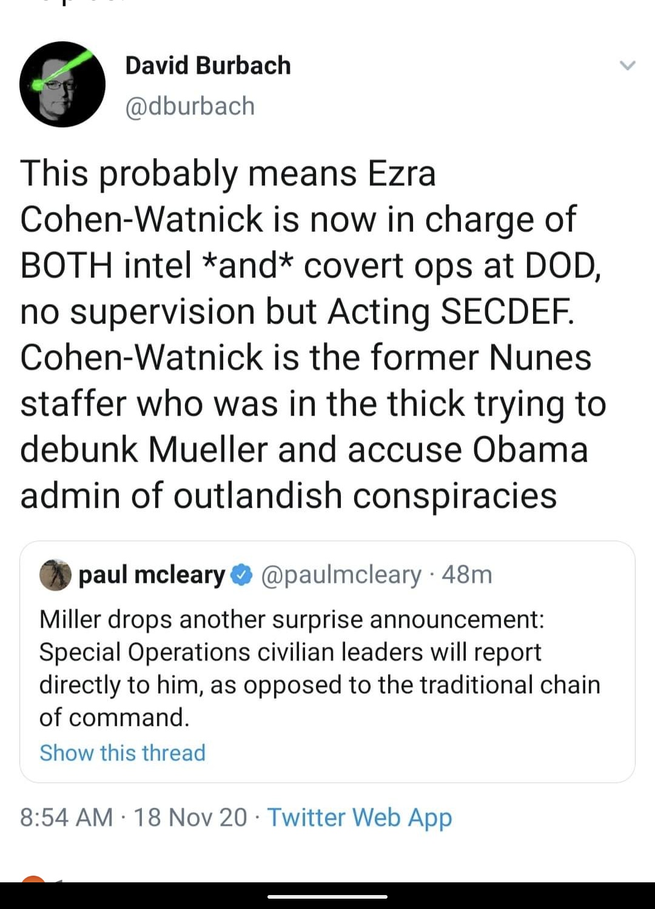
Task: Tap the David Burbach display name
Action: pyautogui.click(x=207, y=65)
